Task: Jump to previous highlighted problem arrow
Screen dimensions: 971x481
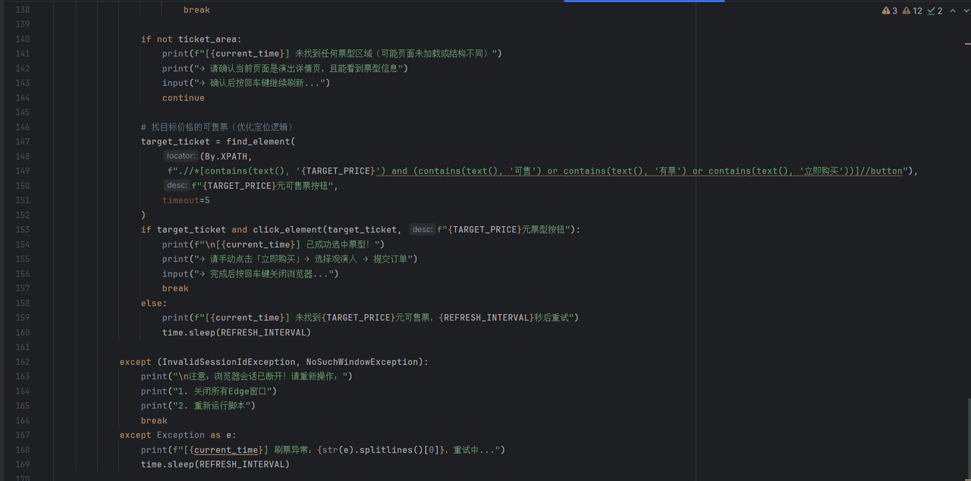Action: (x=953, y=11)
